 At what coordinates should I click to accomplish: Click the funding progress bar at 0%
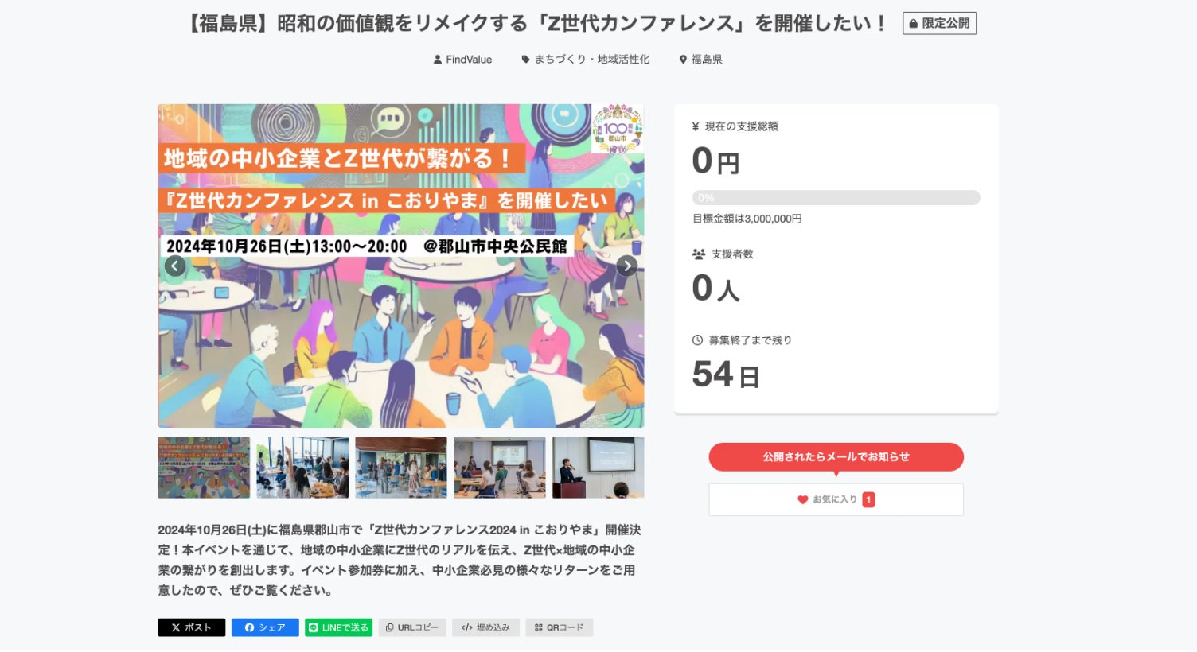[x=836, y=198]
